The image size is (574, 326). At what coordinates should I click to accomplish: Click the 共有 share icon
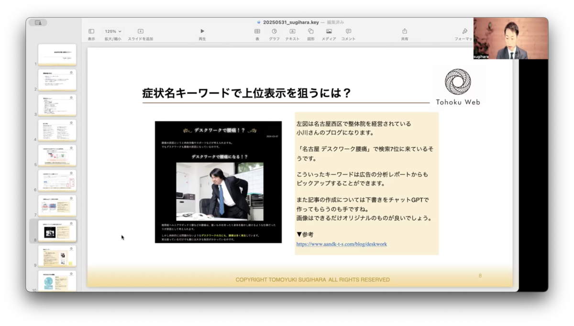pyautogui.click(x=405, y=32)
